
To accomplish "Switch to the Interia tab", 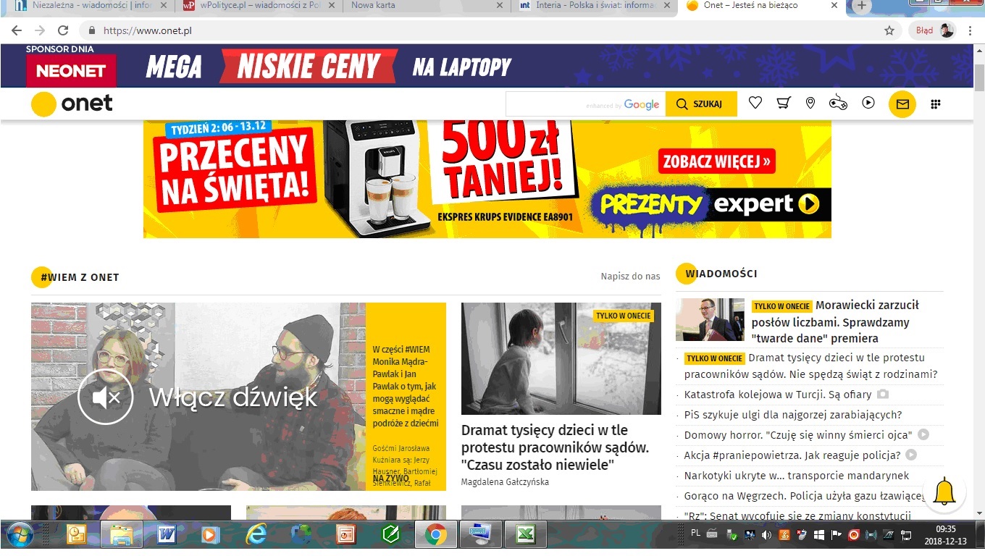I will pos(594,6).
